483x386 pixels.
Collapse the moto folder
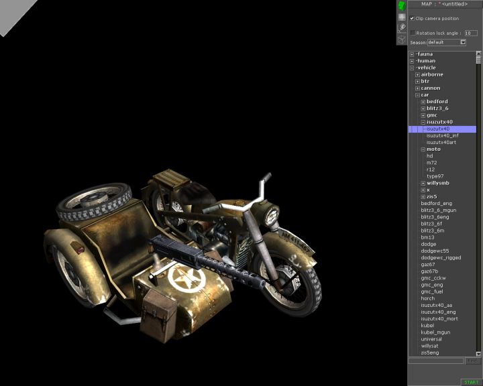coord(423,149)
